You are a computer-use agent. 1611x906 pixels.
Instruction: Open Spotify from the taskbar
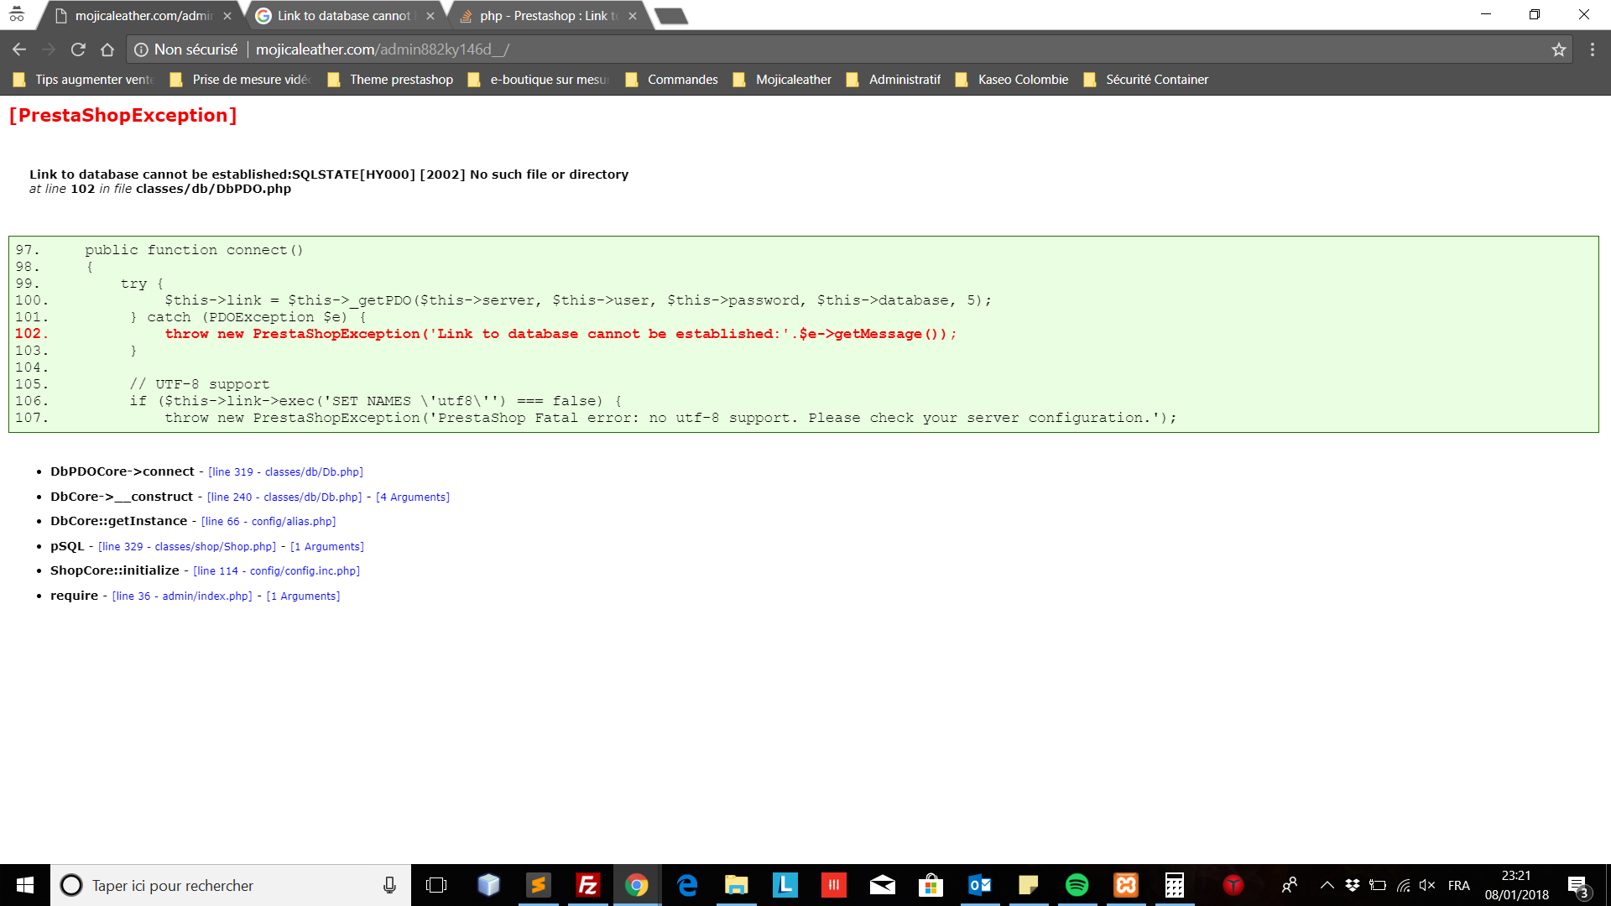pyautogui.click(x=1077, y=885)
